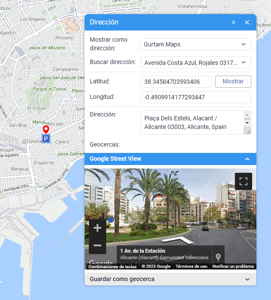Screen dimensions: 271x300
Task: Click the Longitud input field
Action: (195, 97)
